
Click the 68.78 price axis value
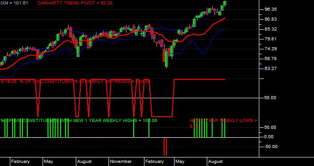click(270, 59)
